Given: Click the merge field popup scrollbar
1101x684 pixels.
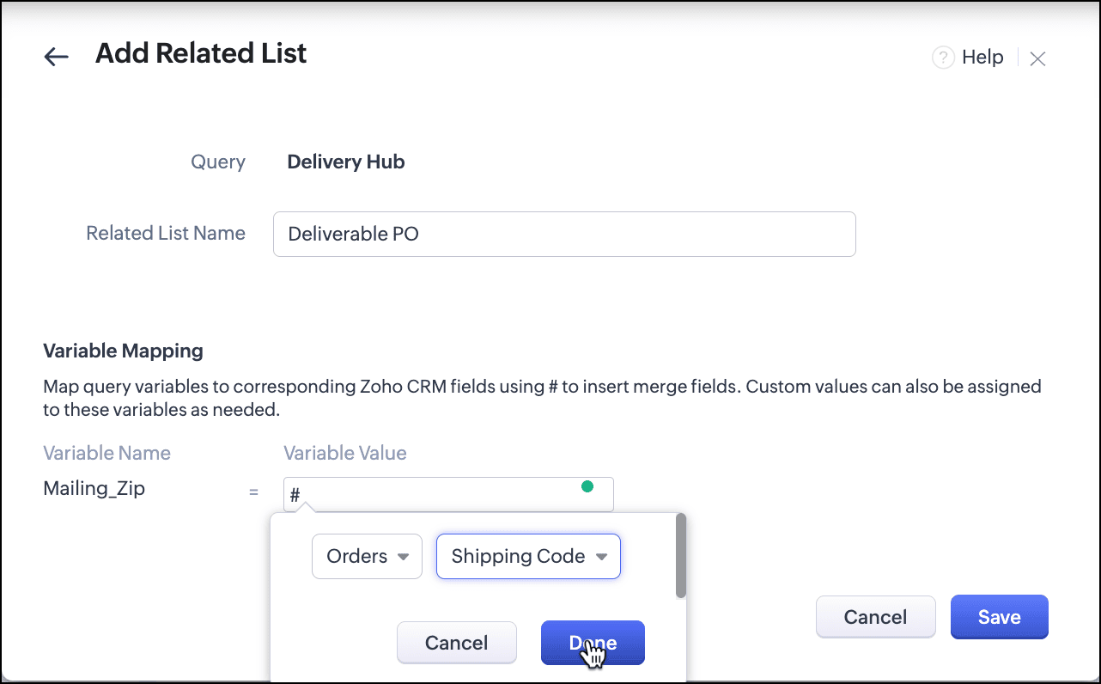Looking at the screenshot, I should click(x=681, y=556).
